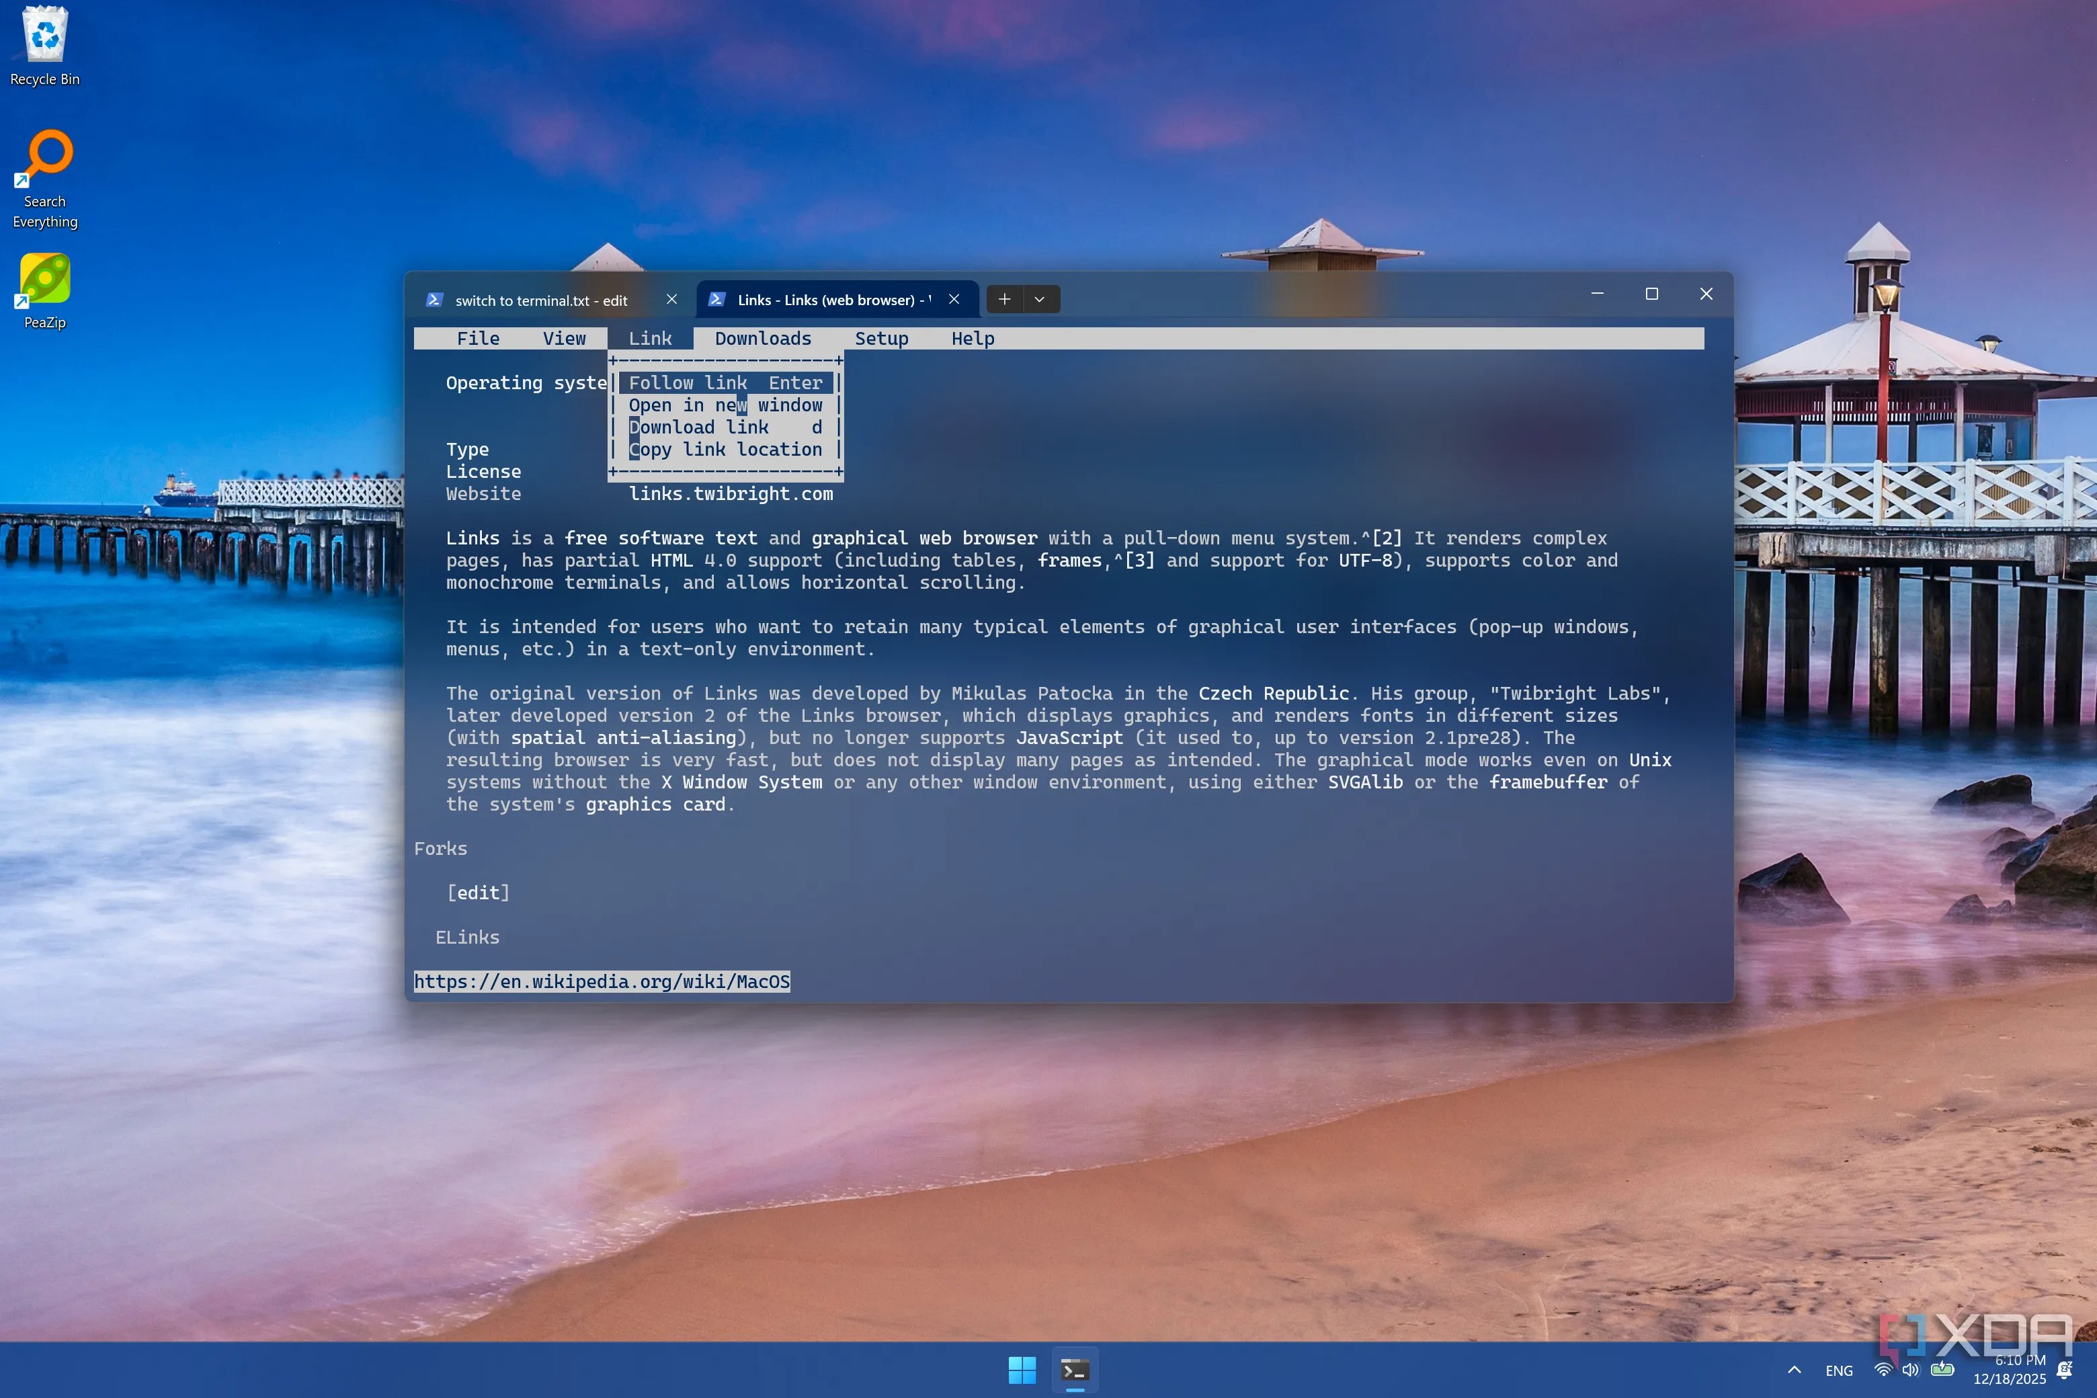Open Search Everything desktop shortcut
Screen dimensions: 2097x1398
pos(44,179)
